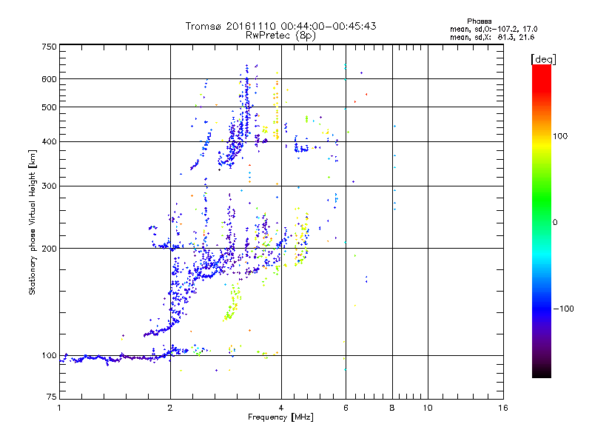Click the '400' height axis tick label
This screenshot has height=444, width=592.
(49, 142)
